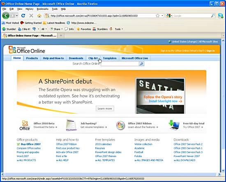Open the StumbleUpon Share dropdown
The height and width of the screenshot is (182, 226).
tap(56, 29)
